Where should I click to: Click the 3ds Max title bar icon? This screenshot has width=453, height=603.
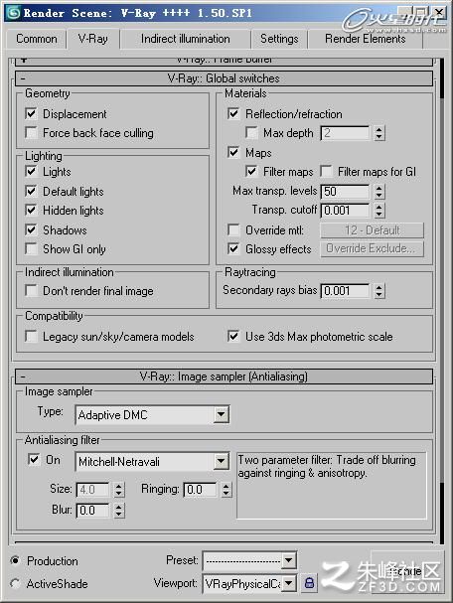click(14, 13)
